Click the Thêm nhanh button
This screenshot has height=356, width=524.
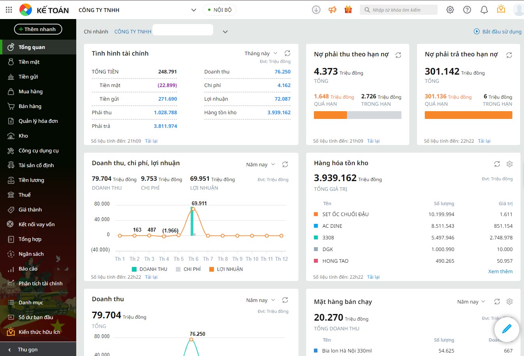click(38, 29)
